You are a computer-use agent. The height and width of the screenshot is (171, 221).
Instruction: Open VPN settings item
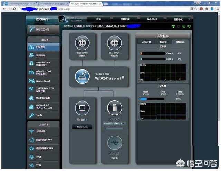pos(44,165)
